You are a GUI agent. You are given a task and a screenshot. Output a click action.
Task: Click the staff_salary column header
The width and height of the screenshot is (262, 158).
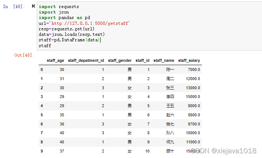pyautogui.click(x=189, y=61)
